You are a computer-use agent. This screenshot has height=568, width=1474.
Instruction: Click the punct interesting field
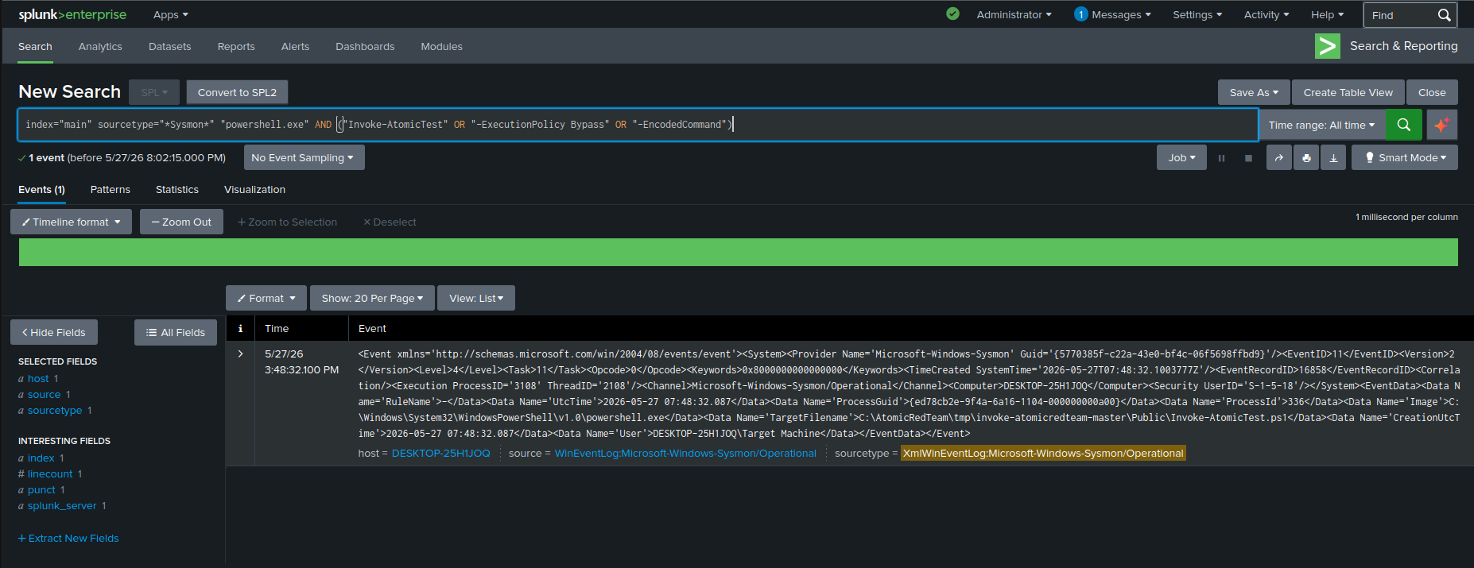(x=41, y=489)
